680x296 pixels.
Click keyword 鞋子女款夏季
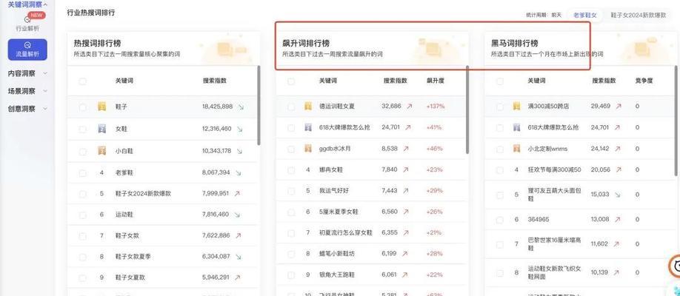coord(133,257)
